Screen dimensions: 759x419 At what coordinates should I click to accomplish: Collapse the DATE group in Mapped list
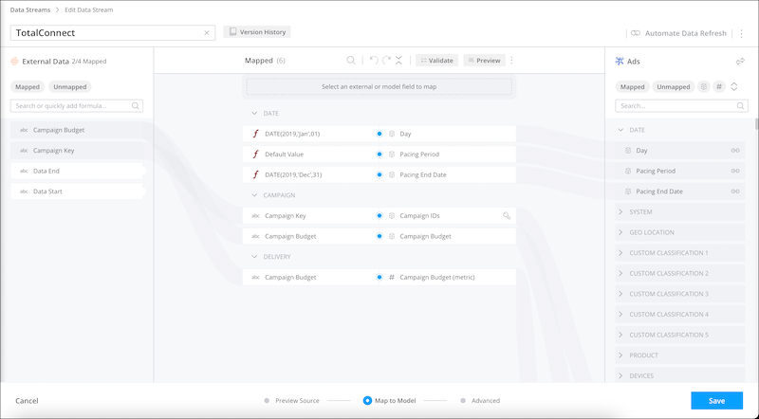click(254, 113)
